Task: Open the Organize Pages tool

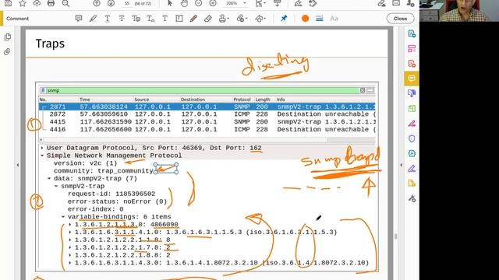Action: point(412,109)
